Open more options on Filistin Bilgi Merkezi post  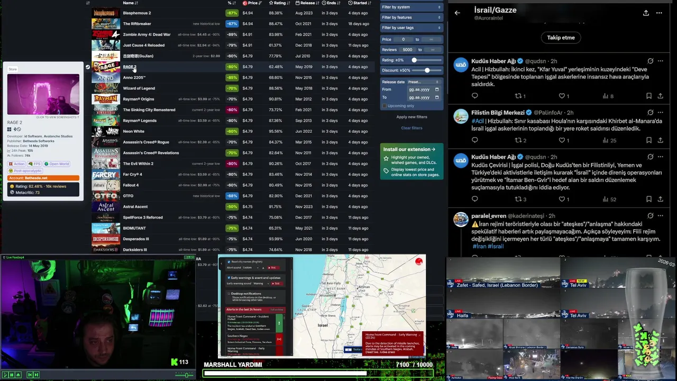pos(660,113)
